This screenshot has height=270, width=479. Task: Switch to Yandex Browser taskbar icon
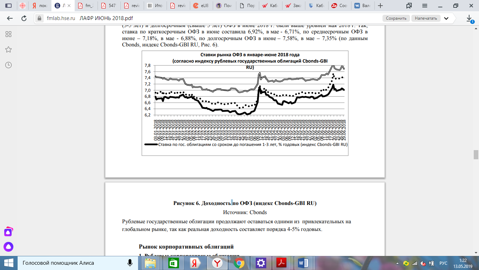[217, 263]
